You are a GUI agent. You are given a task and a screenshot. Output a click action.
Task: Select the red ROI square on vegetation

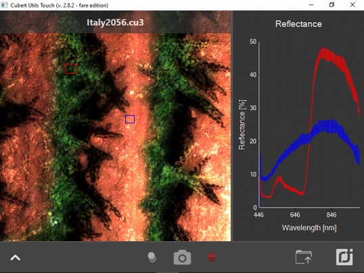[x=71, y=69]
